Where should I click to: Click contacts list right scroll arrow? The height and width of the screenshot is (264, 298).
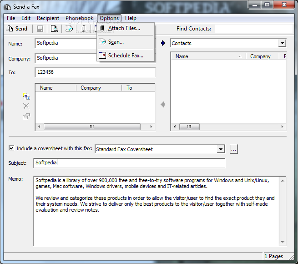point(282,127)
